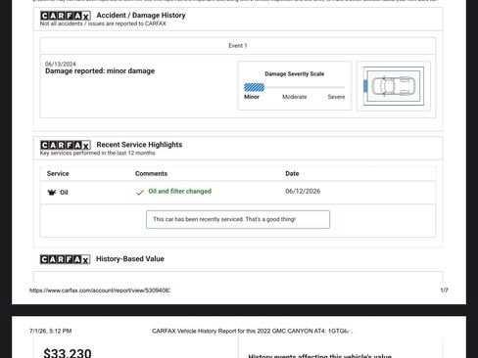
Task: Click the $33,230 history-based value
Action: 68,353
